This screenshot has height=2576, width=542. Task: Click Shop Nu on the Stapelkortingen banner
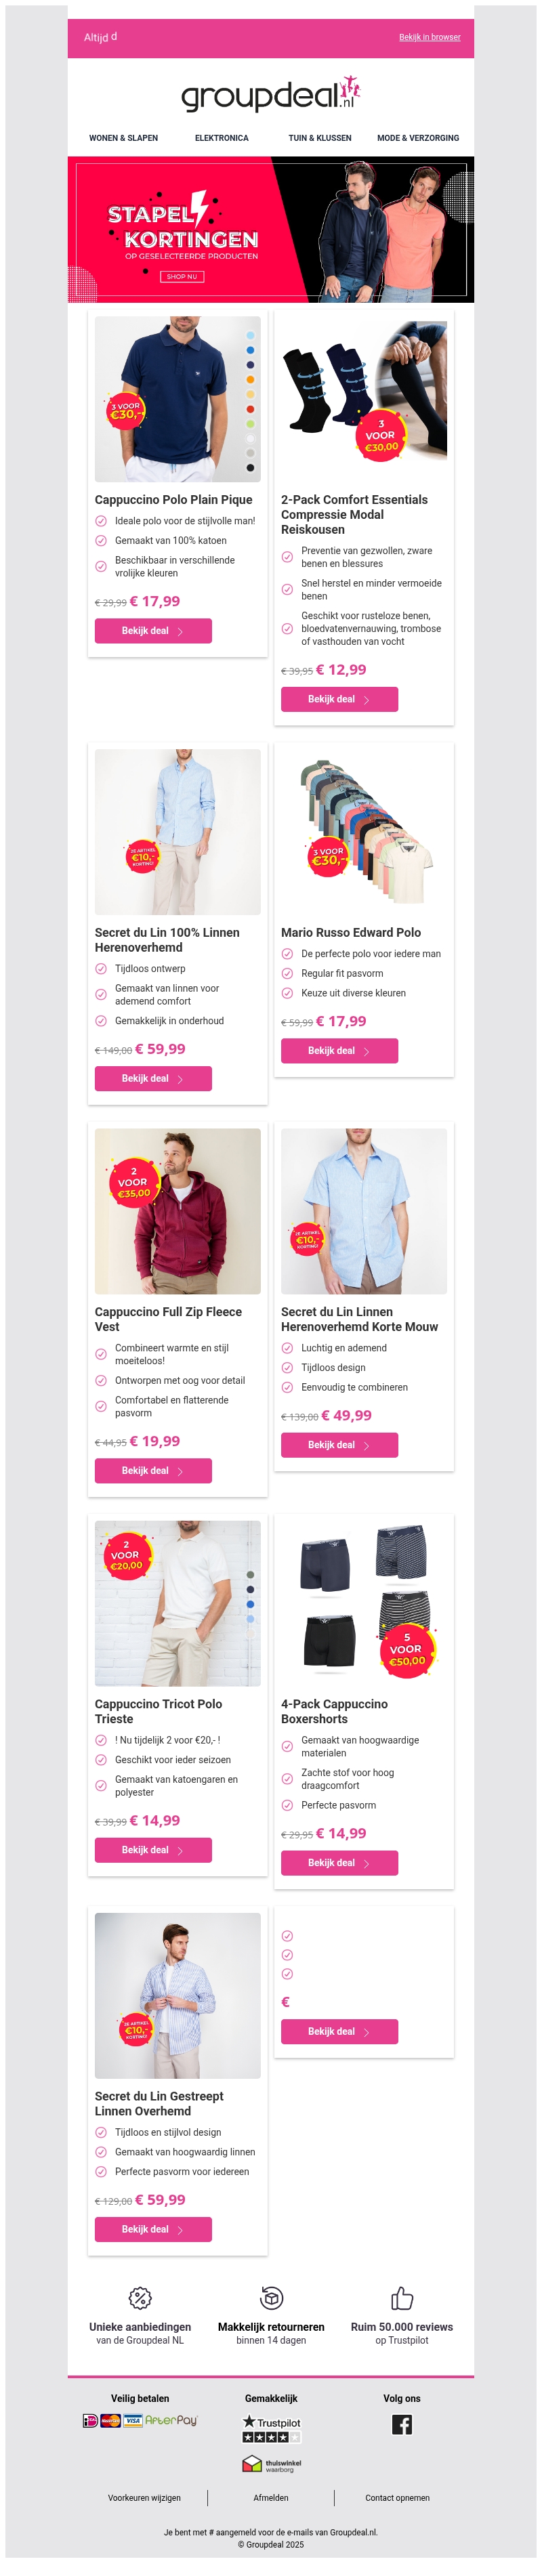click(182, 276)
